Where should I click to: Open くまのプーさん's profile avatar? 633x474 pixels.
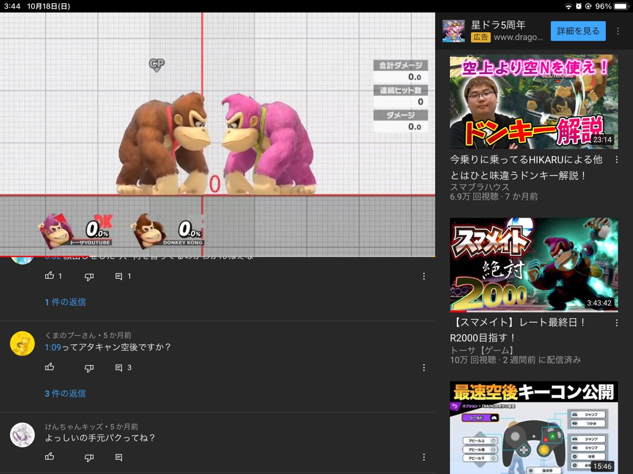[22, 344]
